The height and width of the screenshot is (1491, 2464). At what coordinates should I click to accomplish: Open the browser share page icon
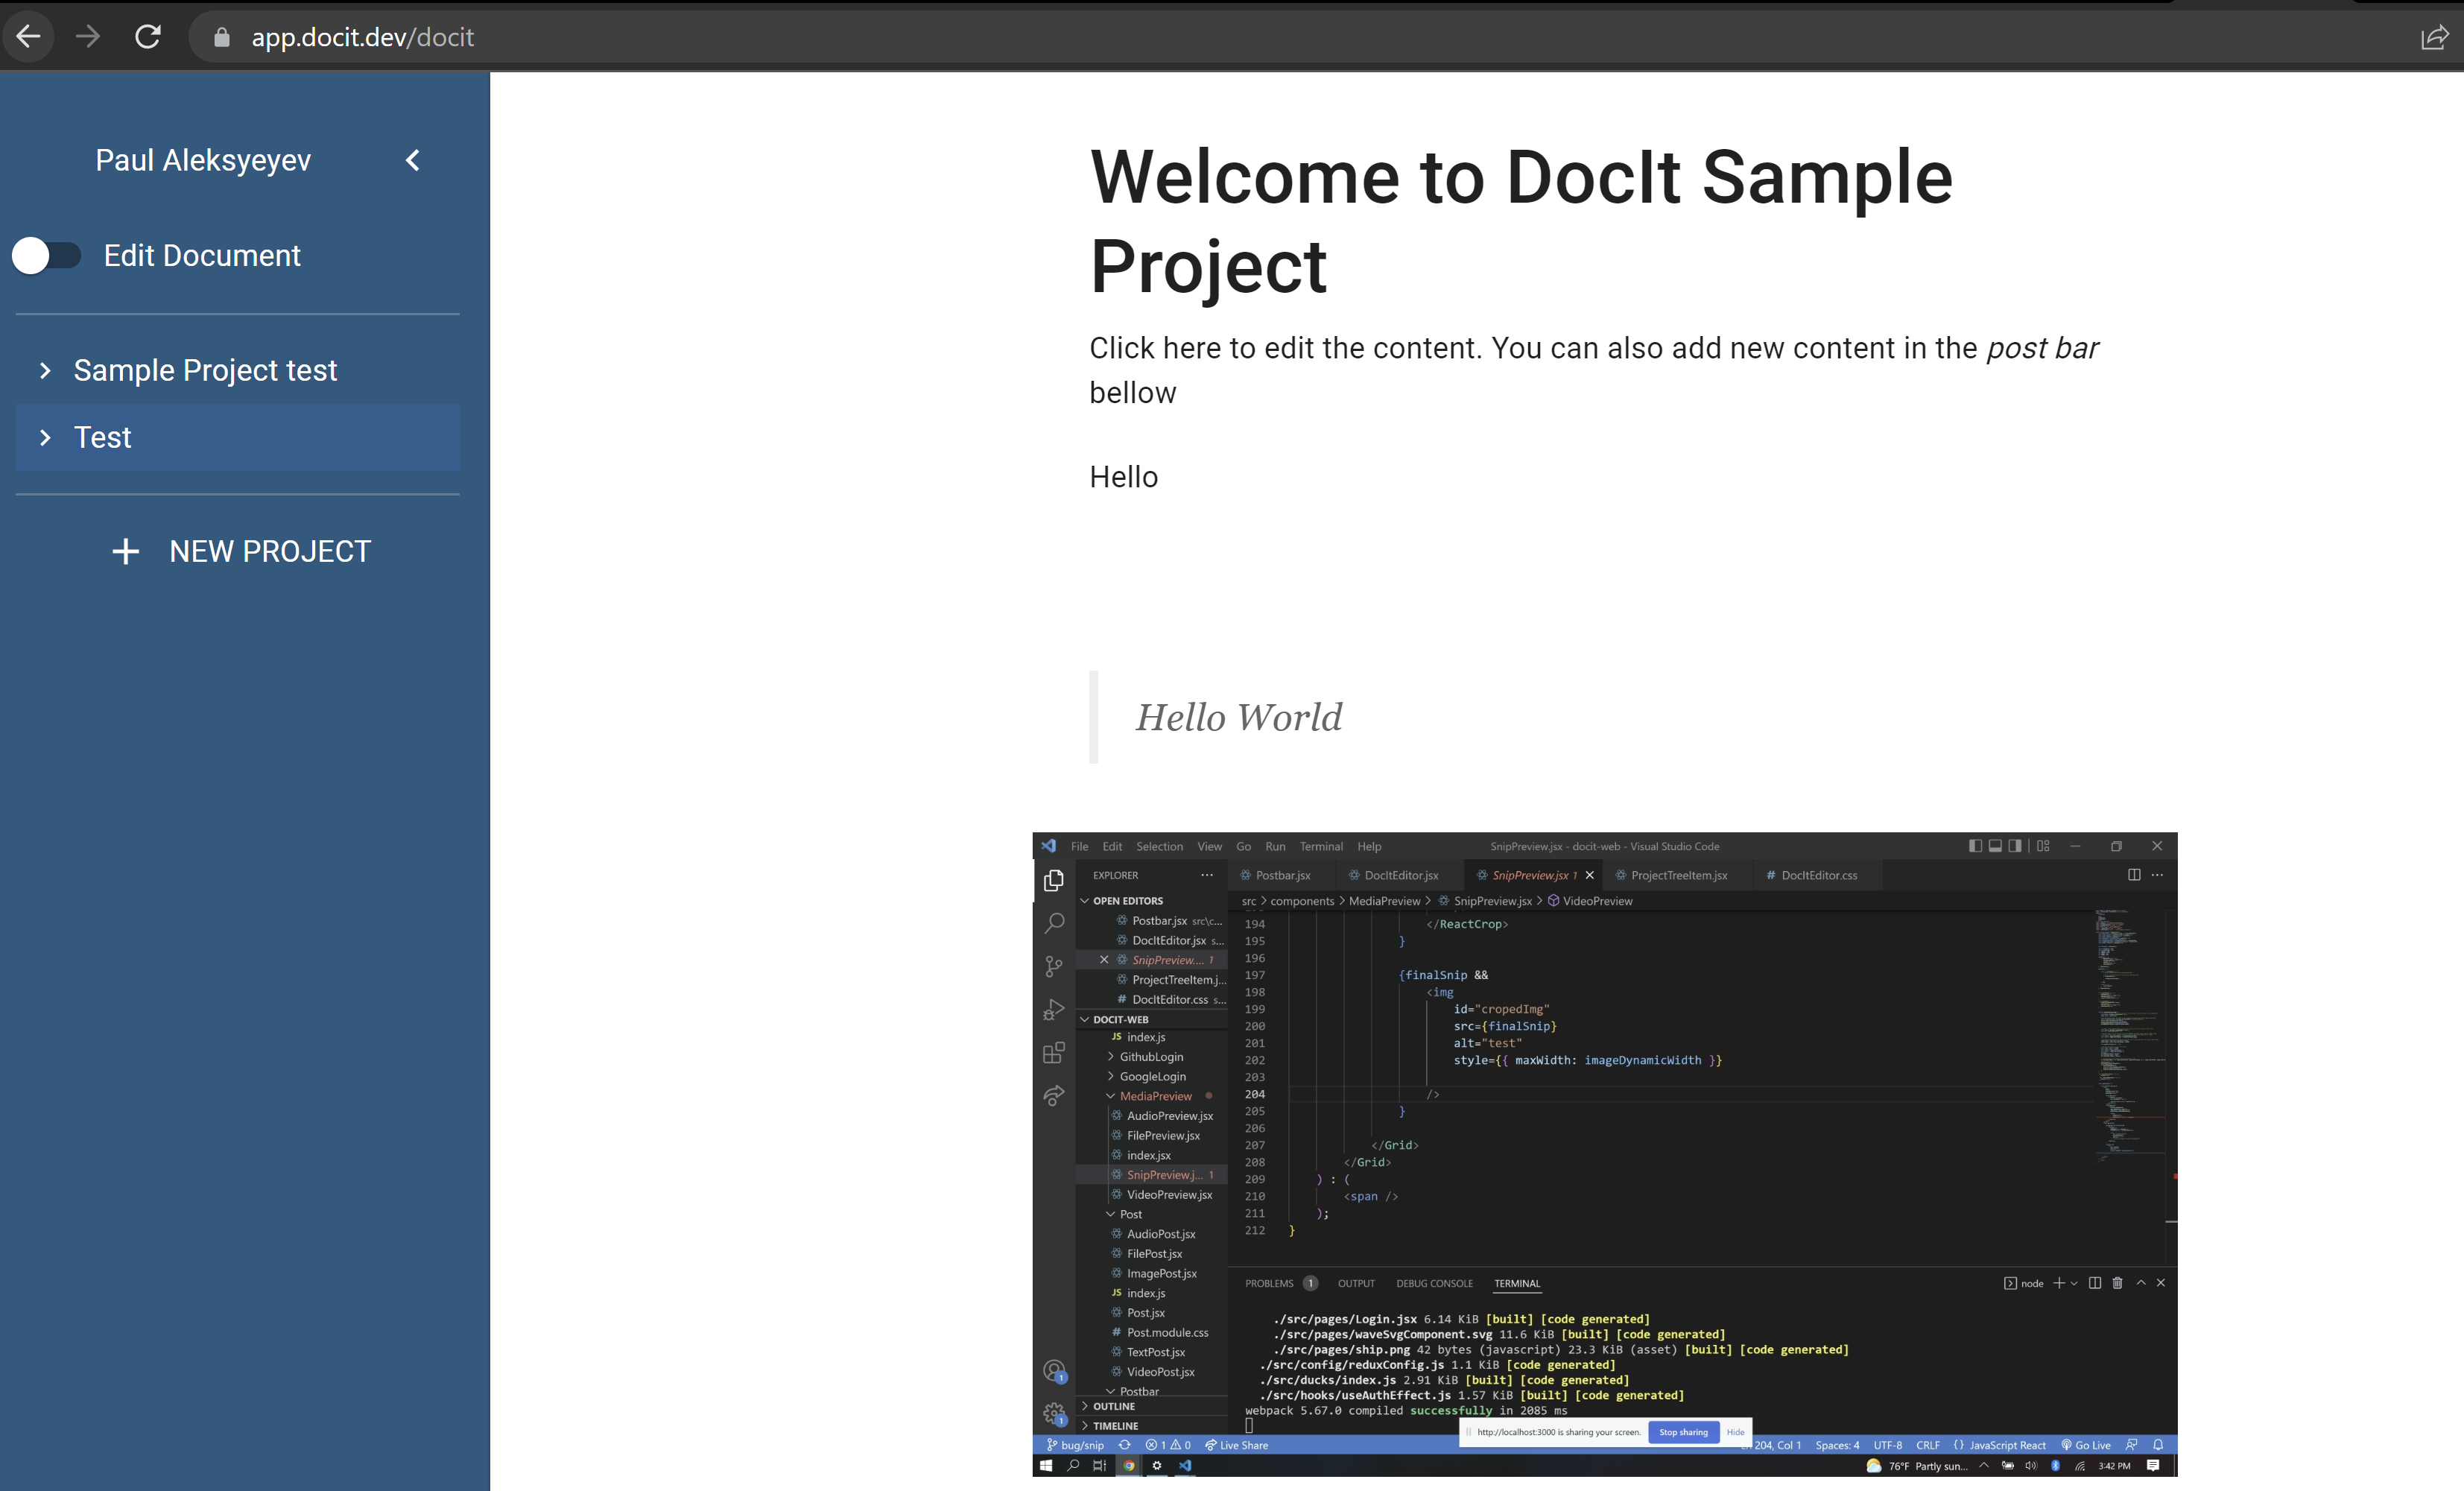click(2434, 38)
